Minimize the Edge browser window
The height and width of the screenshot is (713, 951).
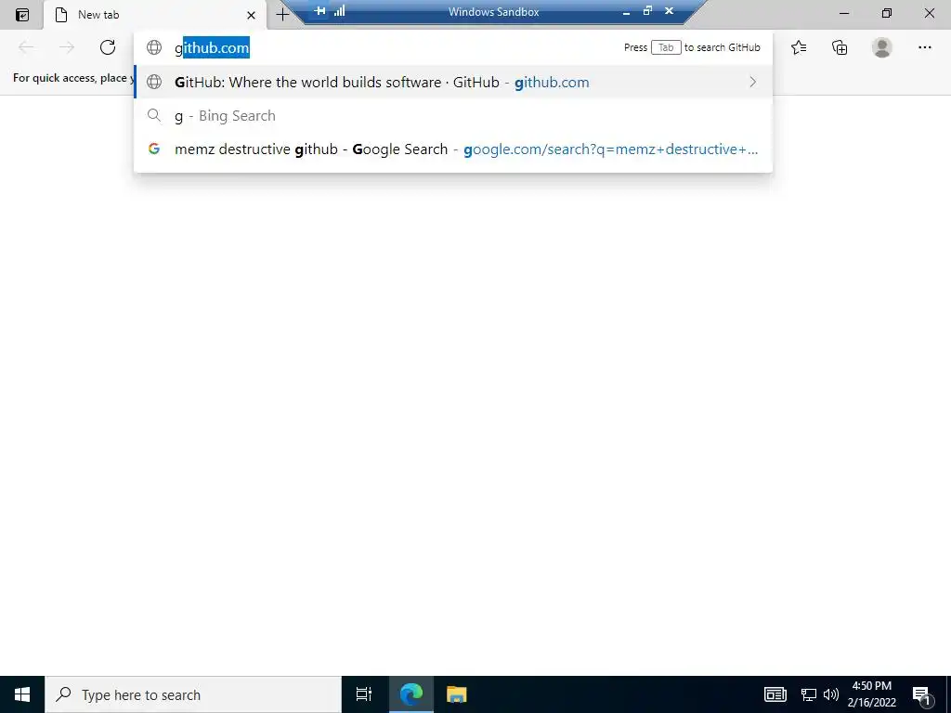click(x=843, y=13)
